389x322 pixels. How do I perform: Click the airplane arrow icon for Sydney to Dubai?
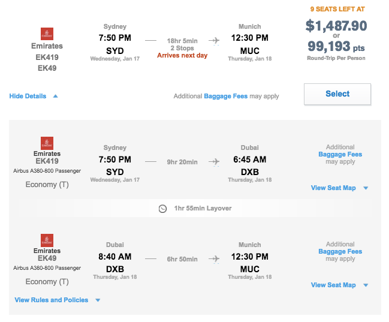point(214,161)
